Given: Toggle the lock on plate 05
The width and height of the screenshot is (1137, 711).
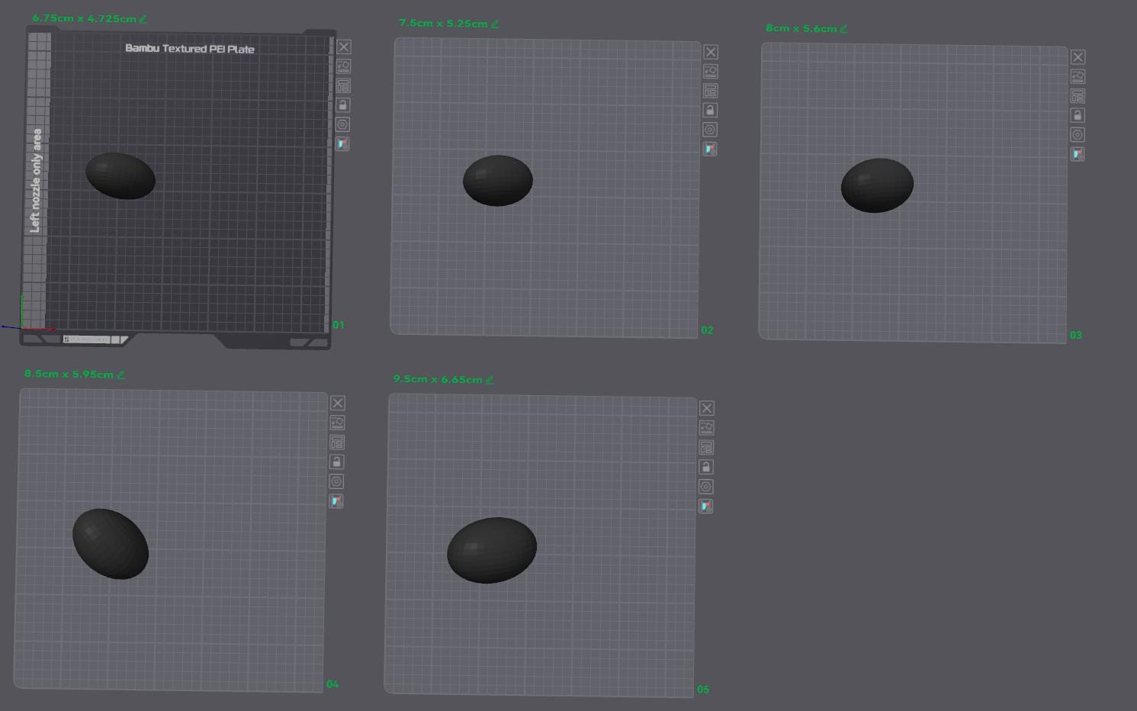Looking at the screenshot, I should click(706, 467).
